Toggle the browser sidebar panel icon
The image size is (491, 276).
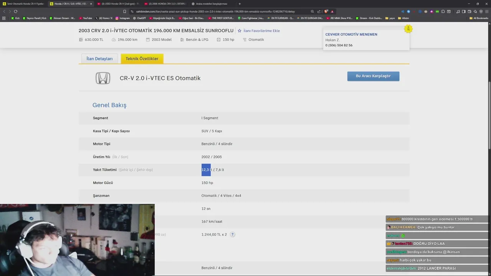tap(464, 11)
